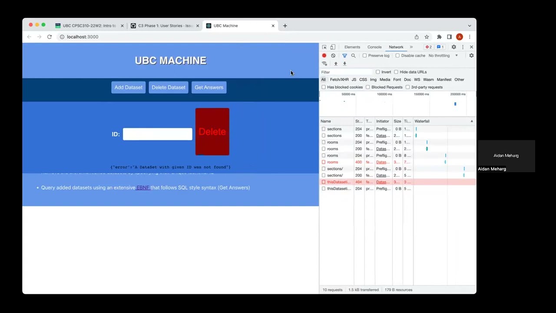Image resolution: width=556 pixels, height=313 pixels.
Task: Click the red record network log button
Action: point(324,56)
